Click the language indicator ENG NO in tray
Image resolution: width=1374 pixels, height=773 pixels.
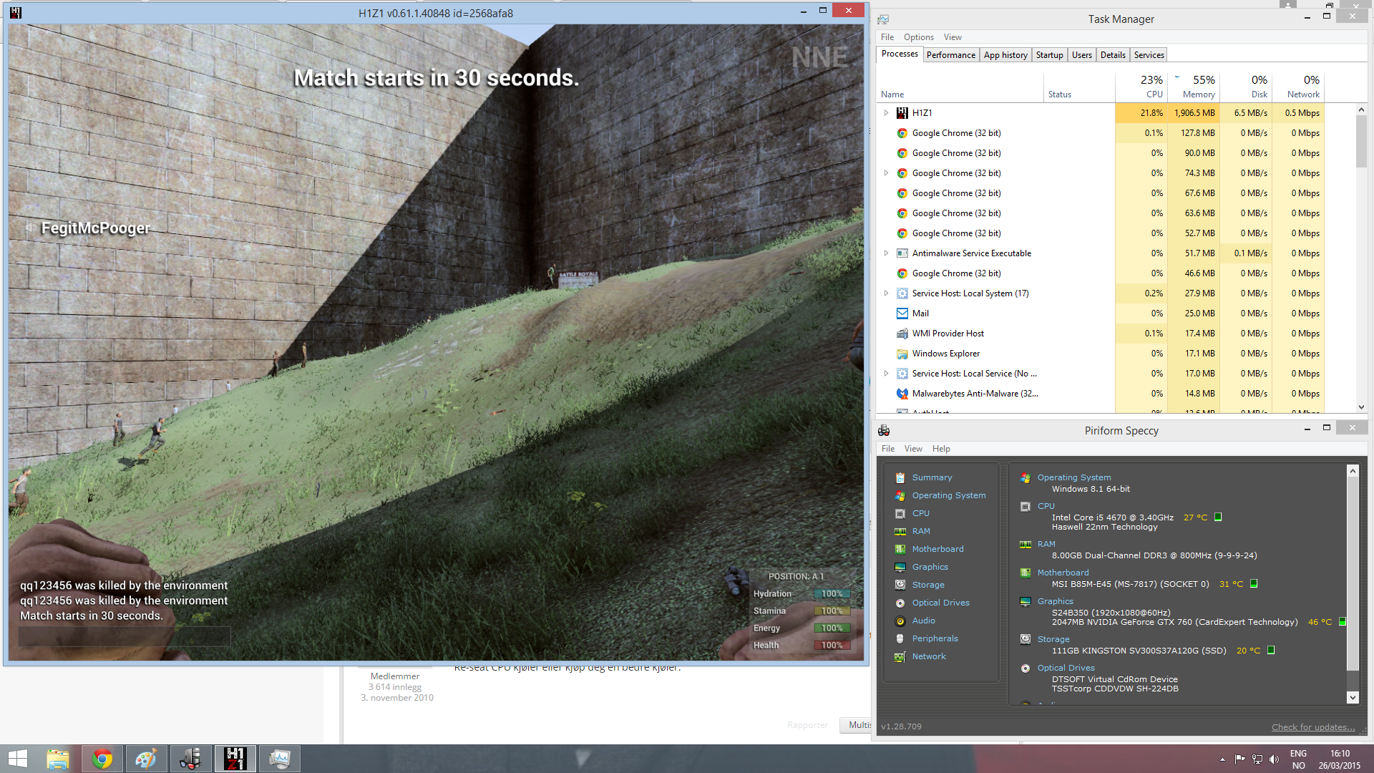1298,759
